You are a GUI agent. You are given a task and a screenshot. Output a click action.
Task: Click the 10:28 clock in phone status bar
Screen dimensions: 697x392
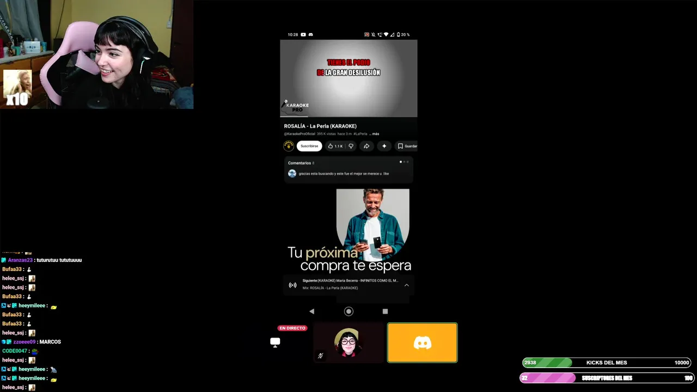[x=293, y=34]
